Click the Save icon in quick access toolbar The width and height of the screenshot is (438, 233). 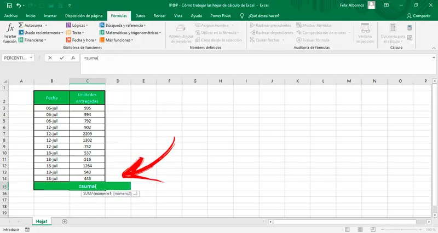[x=9, y=5]
